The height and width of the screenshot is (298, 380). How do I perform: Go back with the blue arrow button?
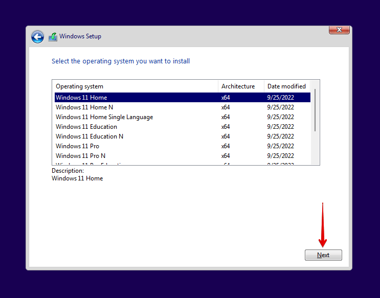click(x=37, y=37)
